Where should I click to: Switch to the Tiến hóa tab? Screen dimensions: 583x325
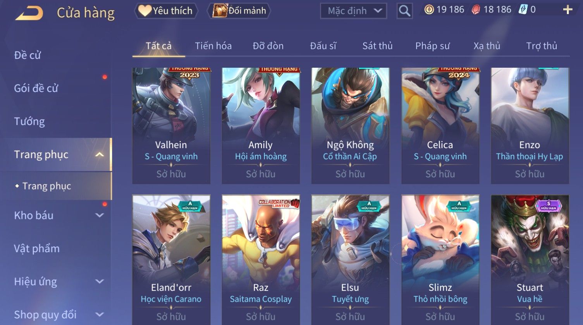coord(213,46)
